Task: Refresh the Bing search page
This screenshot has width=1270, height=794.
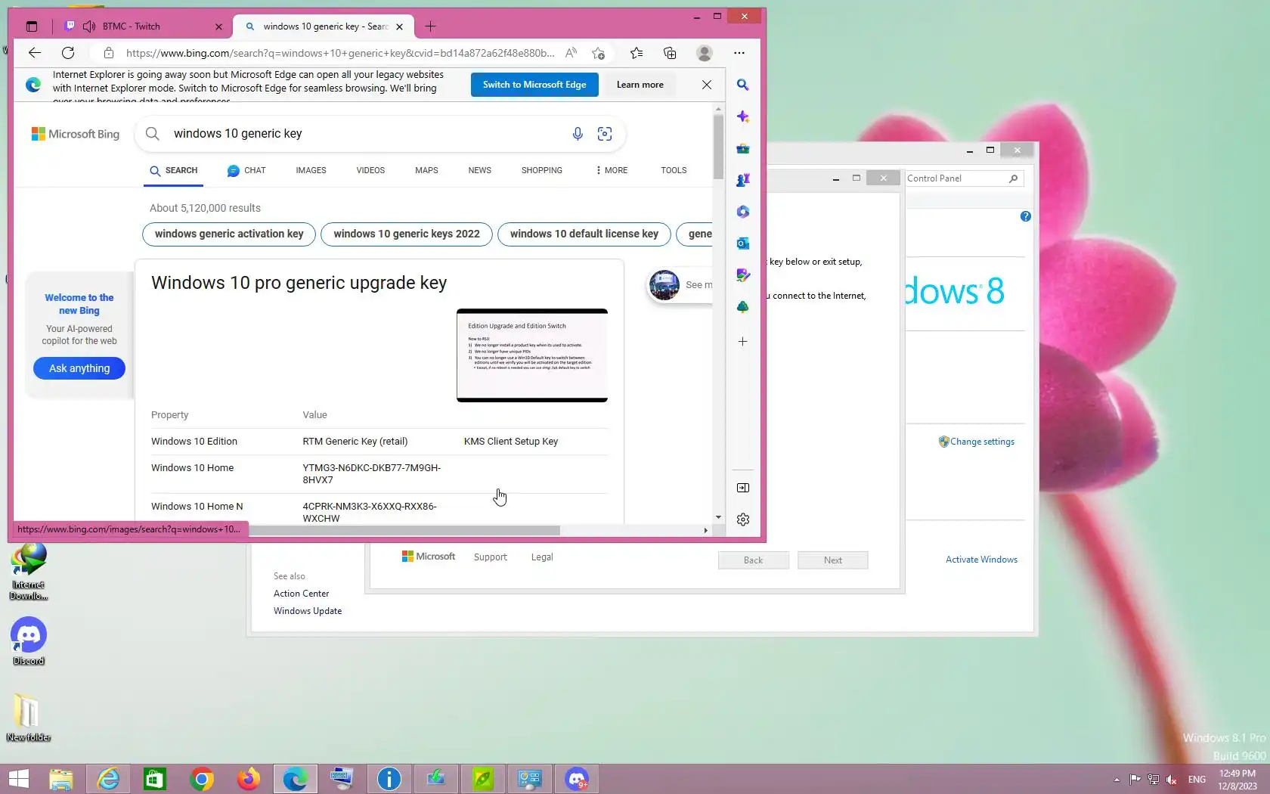Action: point(68,53)
